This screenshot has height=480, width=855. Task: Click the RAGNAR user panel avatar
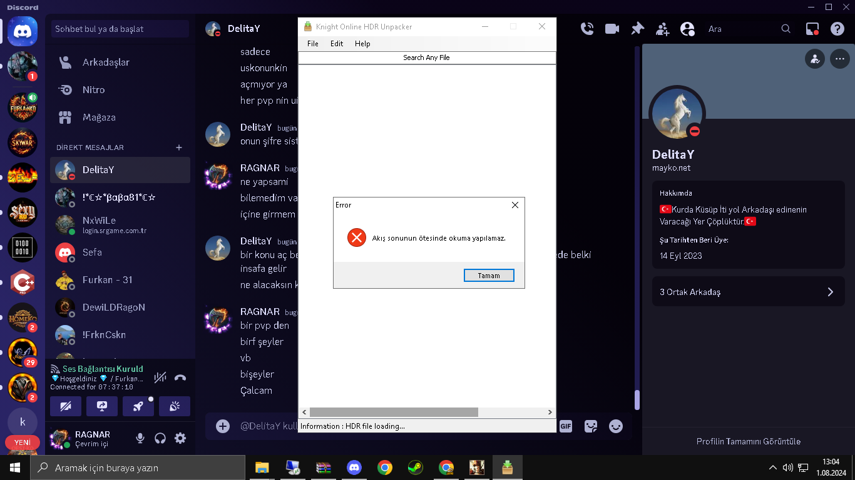point(60,439)
